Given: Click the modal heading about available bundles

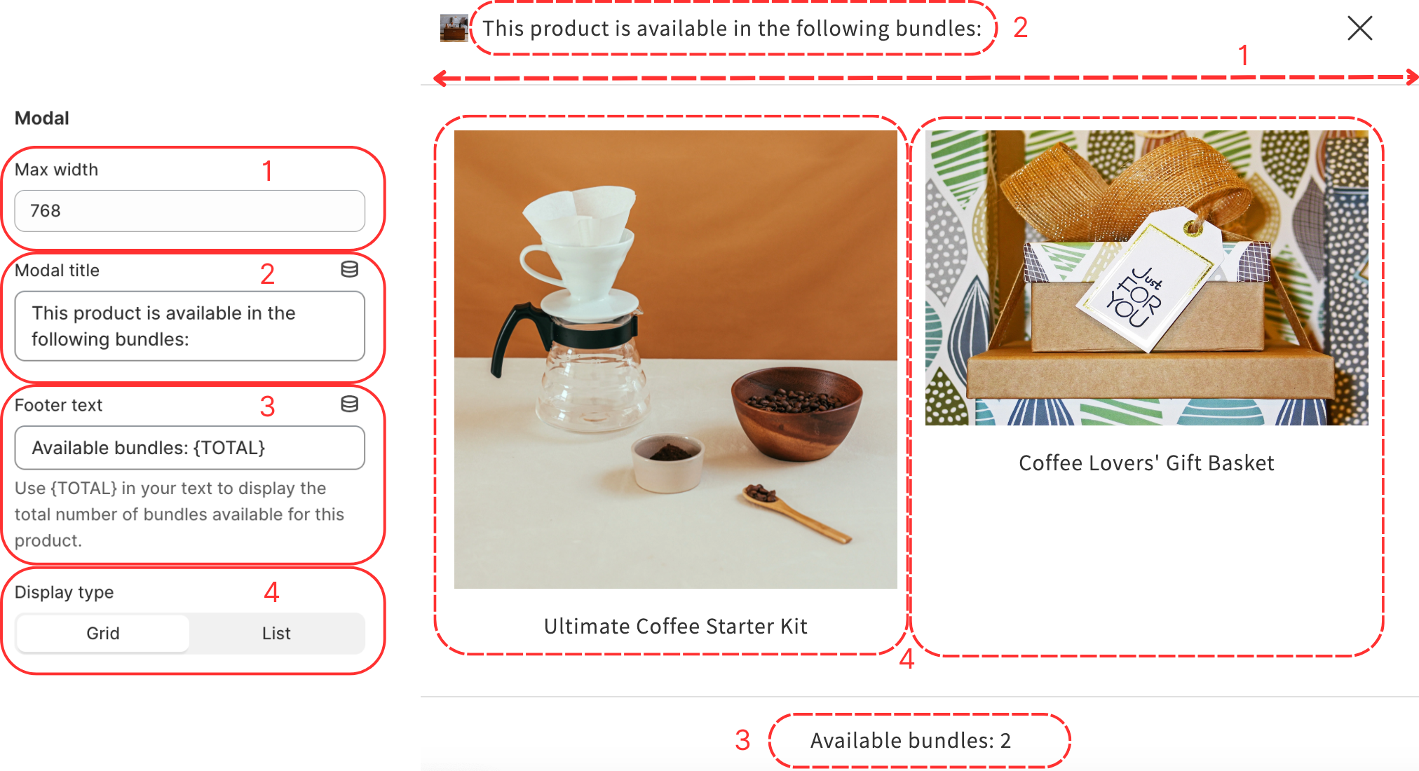Looking at the screenshot, I should (x=732, y=29).
